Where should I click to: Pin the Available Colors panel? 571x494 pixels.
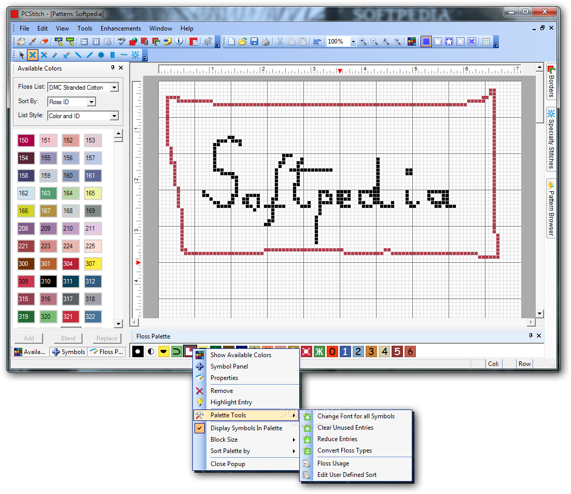pyautogui.click(x=113, y=68)
